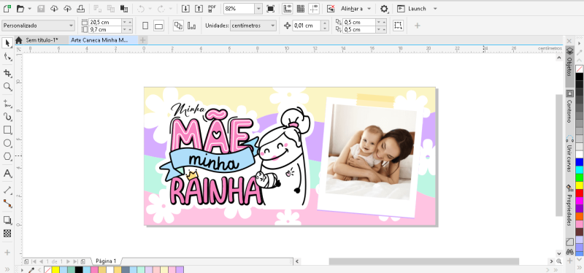
Task: Open the Unidades centímetros dropdown
Action: point(253,26)
